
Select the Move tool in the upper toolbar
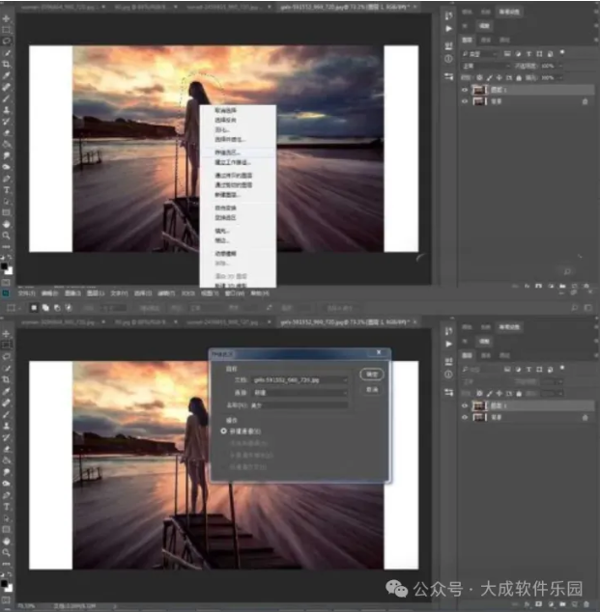click(x=7, y=18)
